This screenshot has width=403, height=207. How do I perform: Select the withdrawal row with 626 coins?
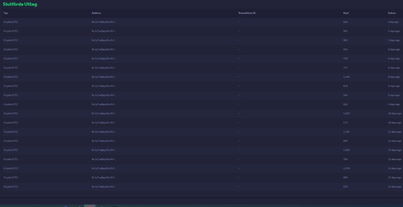pos(201,22)
